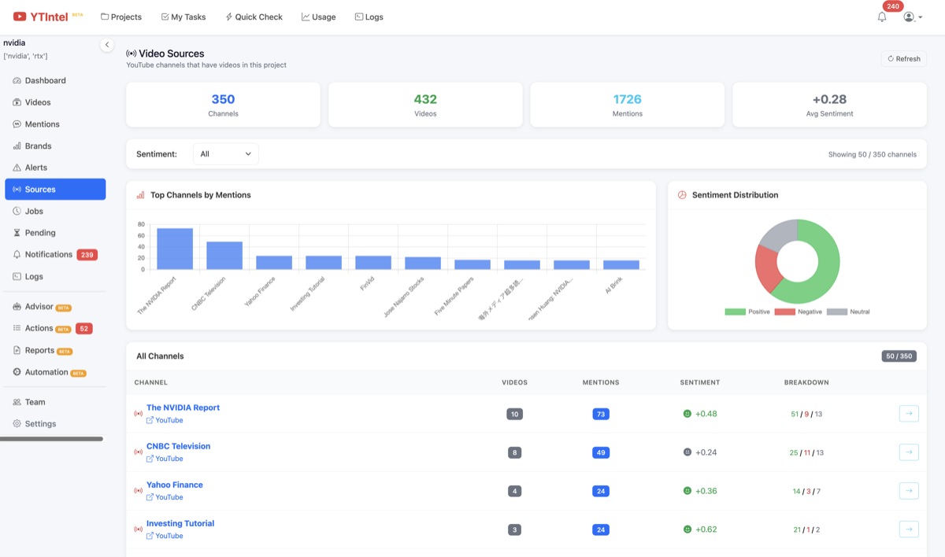
Task: Select Brands in the sidebar
Action: pyautogui.click(x=38, y=146)
